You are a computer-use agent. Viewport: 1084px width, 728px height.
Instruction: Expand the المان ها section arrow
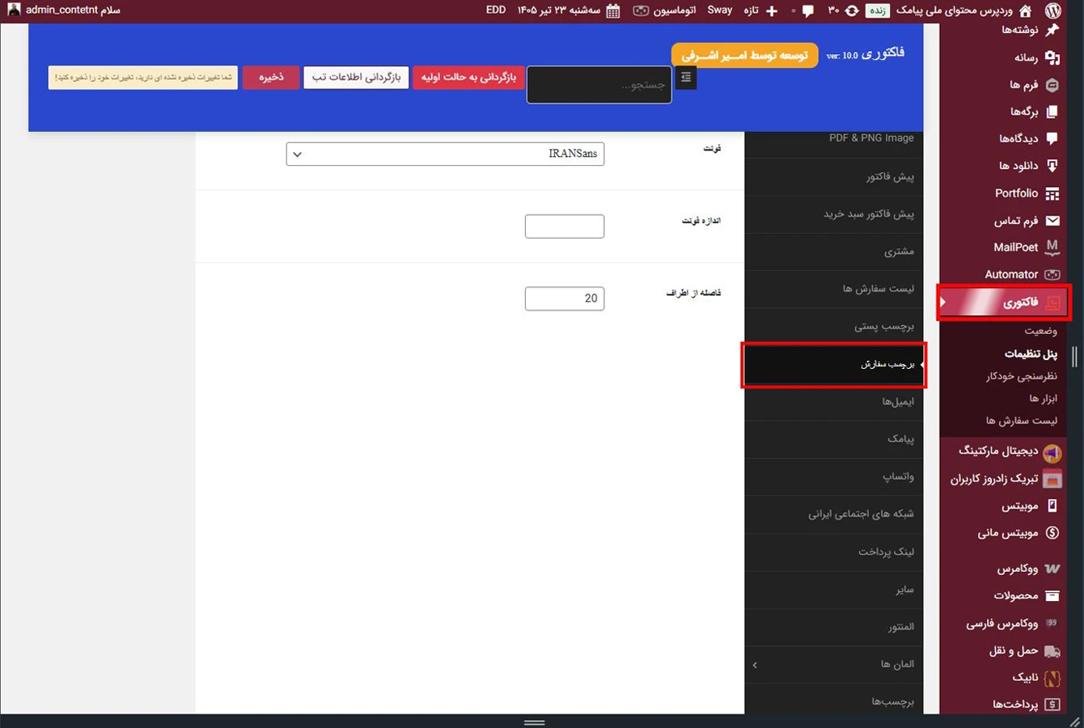click(755, 665)
